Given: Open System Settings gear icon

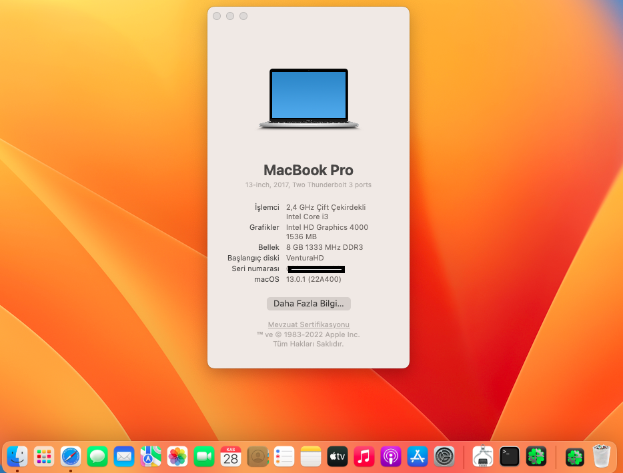Looking at the screenshot, I should tap(444, 456).
